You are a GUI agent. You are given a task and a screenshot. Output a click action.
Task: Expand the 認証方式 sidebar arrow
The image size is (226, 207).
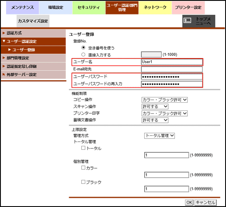click(4, 33)
